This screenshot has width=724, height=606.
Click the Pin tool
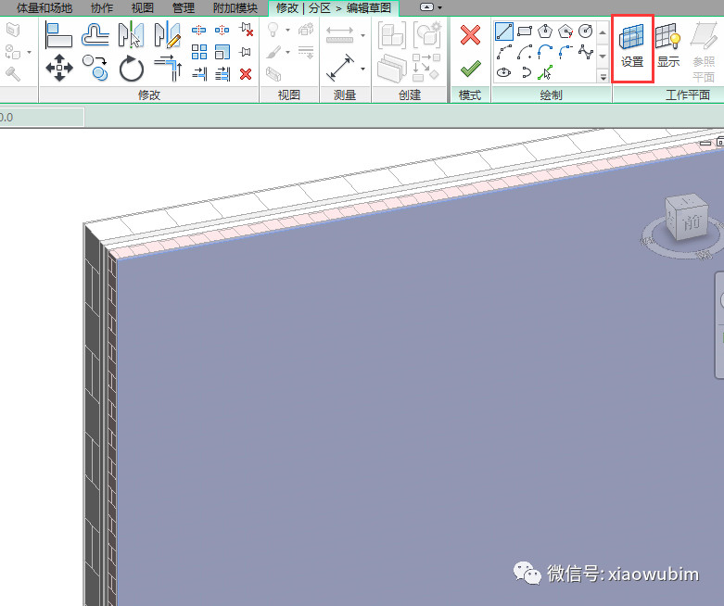245,52
